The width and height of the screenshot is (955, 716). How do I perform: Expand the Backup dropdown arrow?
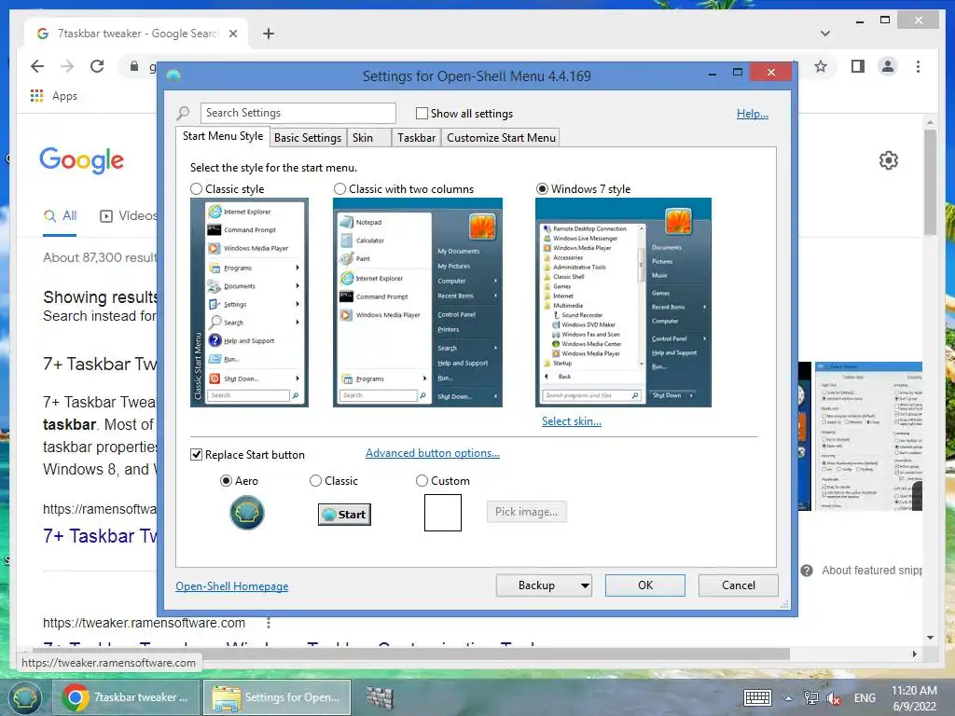(584, 585)
